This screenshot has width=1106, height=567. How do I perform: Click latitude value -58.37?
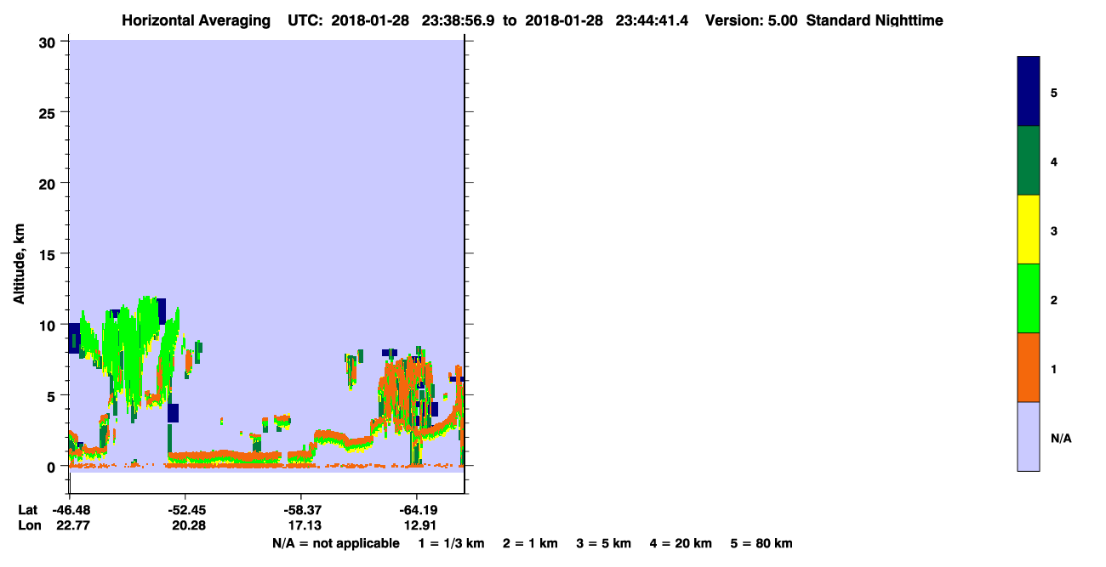click(x=301, y=510)
